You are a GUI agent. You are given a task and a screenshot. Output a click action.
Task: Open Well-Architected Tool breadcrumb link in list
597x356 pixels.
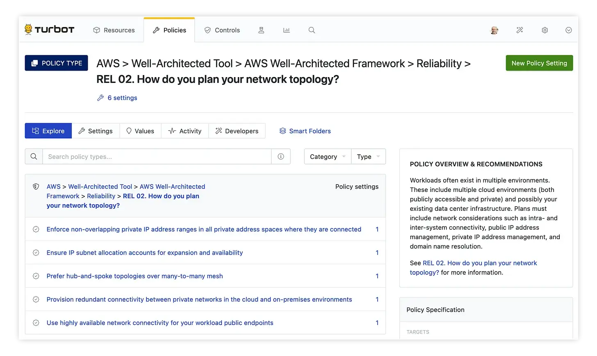100,187
